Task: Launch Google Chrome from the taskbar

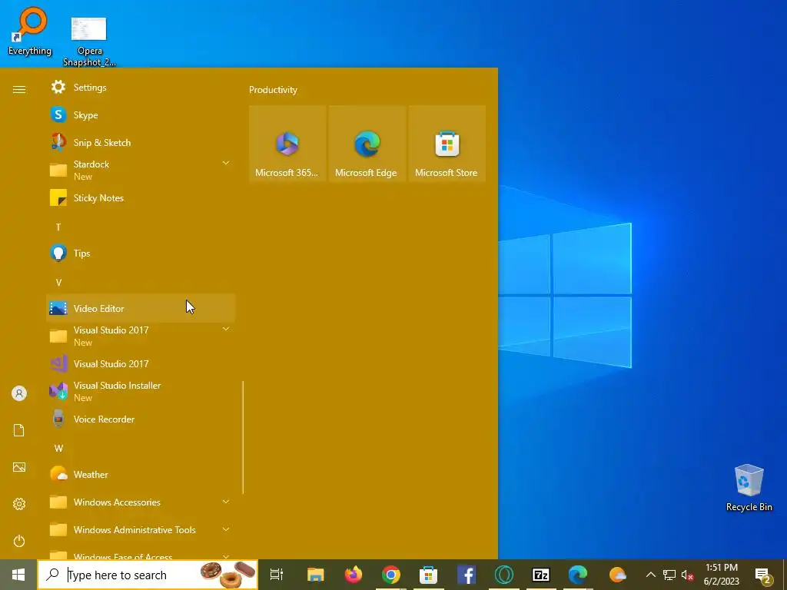Action: 391,575
